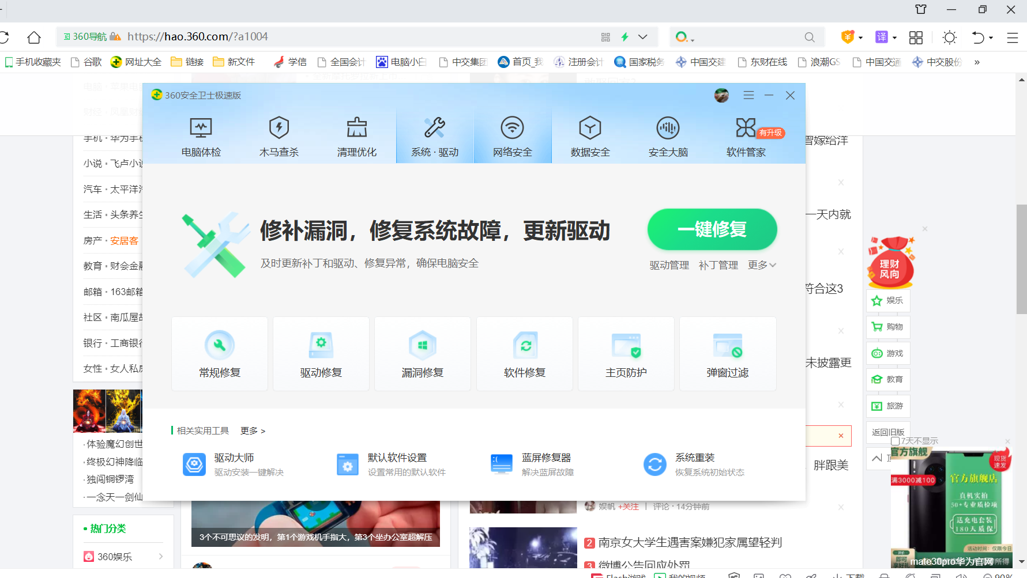Viewport: 1027px width, 578px height.
Task: Click the browser search input box
Action: tap(747, 37)
